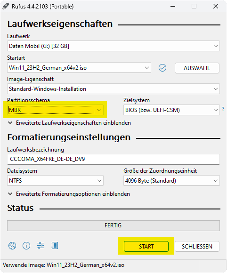Open the Dateisystem NTFS dropdown

[x=55, y=181]
